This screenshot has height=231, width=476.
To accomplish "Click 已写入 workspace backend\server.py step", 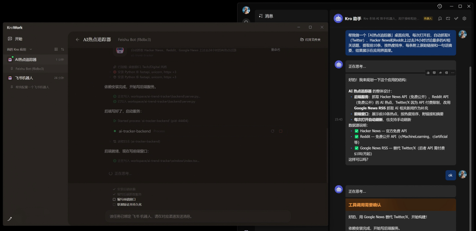I will [x=154, y=101].
